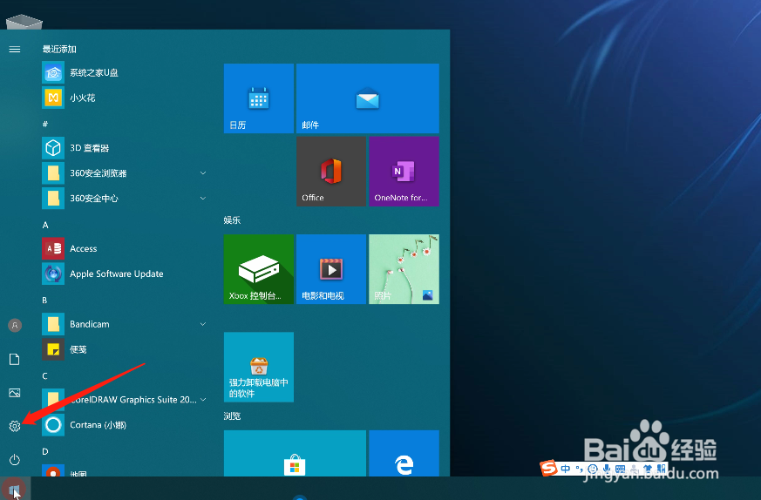Click the 娱乐 tile group title

coord(232,220)
